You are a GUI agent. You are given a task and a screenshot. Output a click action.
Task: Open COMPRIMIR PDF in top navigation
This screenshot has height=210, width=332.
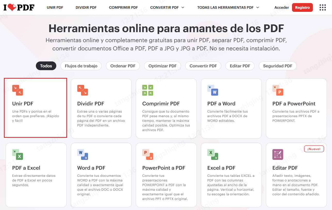pyautogui.click(x=123, y=7)
